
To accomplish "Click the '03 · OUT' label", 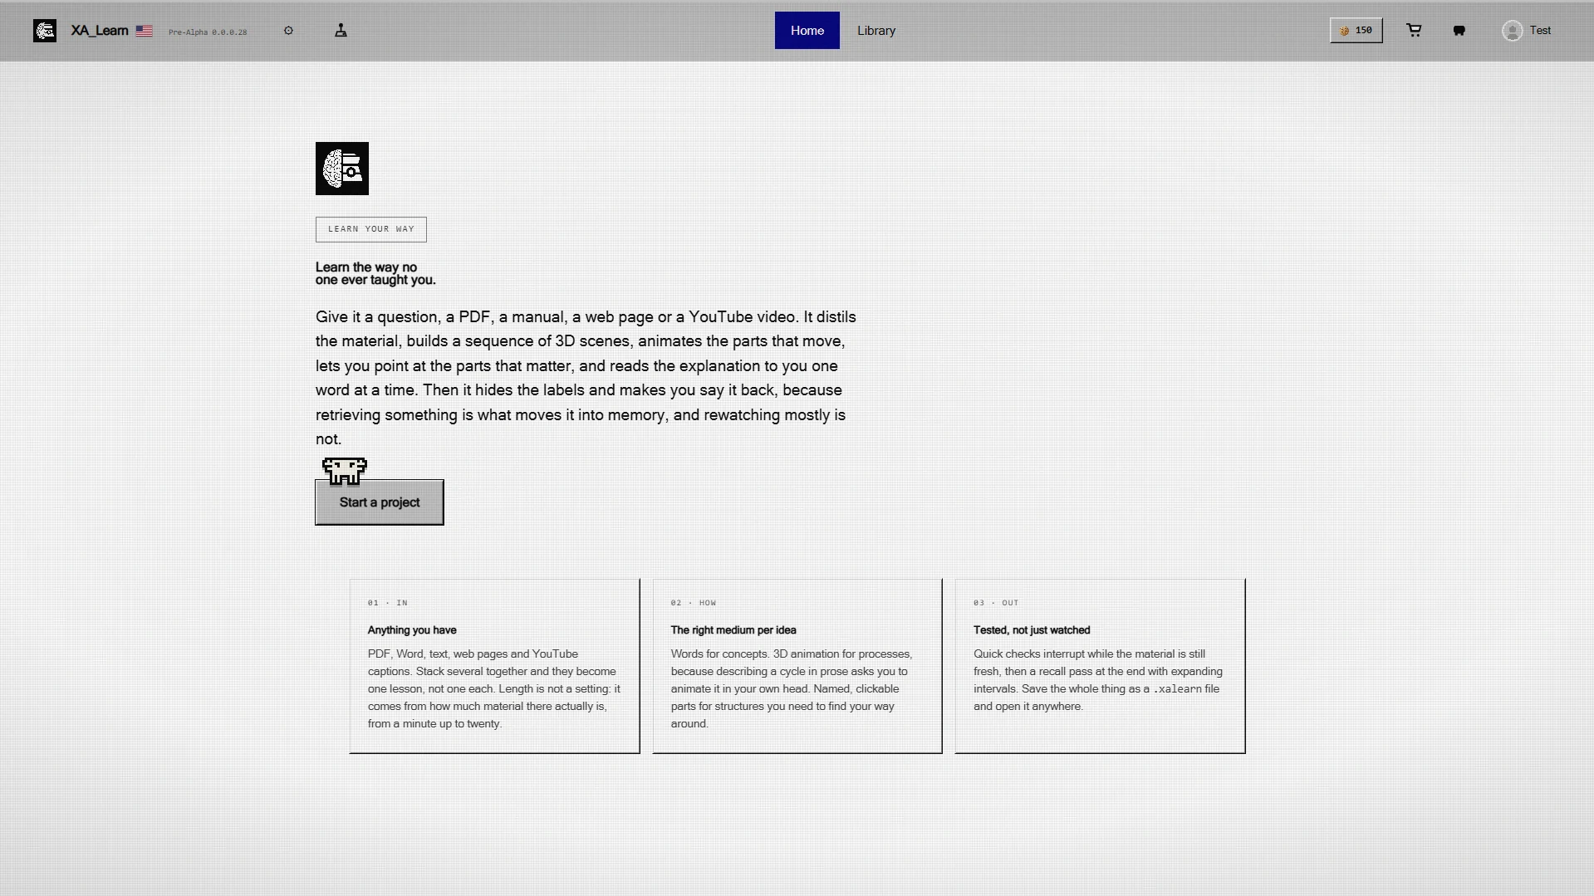I will [996, 603].
